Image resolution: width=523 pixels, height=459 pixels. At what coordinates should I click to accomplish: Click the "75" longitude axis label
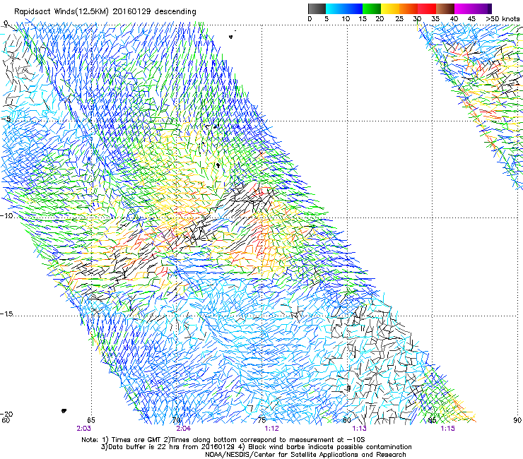click(262, 420)
